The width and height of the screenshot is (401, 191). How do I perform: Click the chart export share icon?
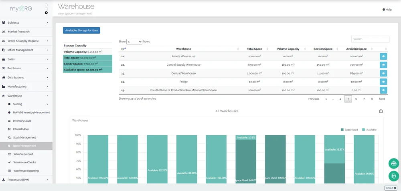click(381, 111)
